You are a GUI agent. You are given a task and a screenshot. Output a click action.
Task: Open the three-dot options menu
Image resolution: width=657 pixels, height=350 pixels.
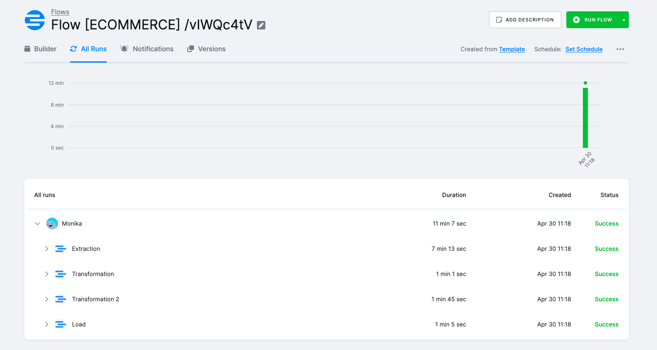click(x=620, y=49)
